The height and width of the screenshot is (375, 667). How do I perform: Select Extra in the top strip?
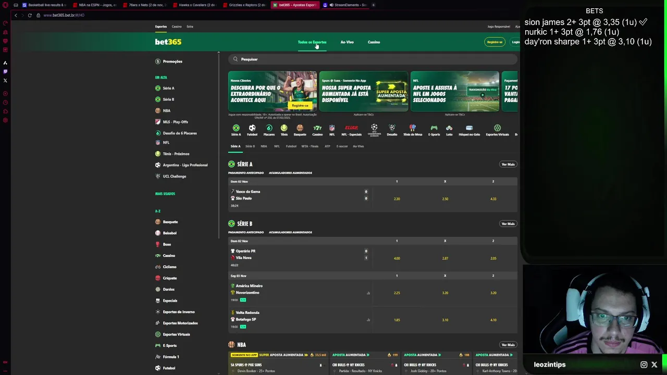(x=190, y=27)
